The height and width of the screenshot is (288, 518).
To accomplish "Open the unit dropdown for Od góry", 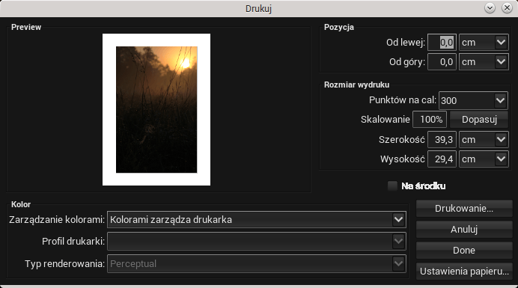I will tap(484, 62).
